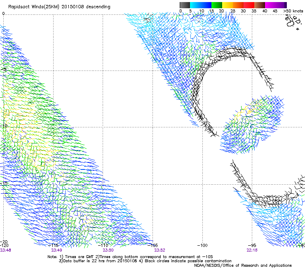Click the green 15–20 knots color segment
305x268 pixels.
click(217, 5)
